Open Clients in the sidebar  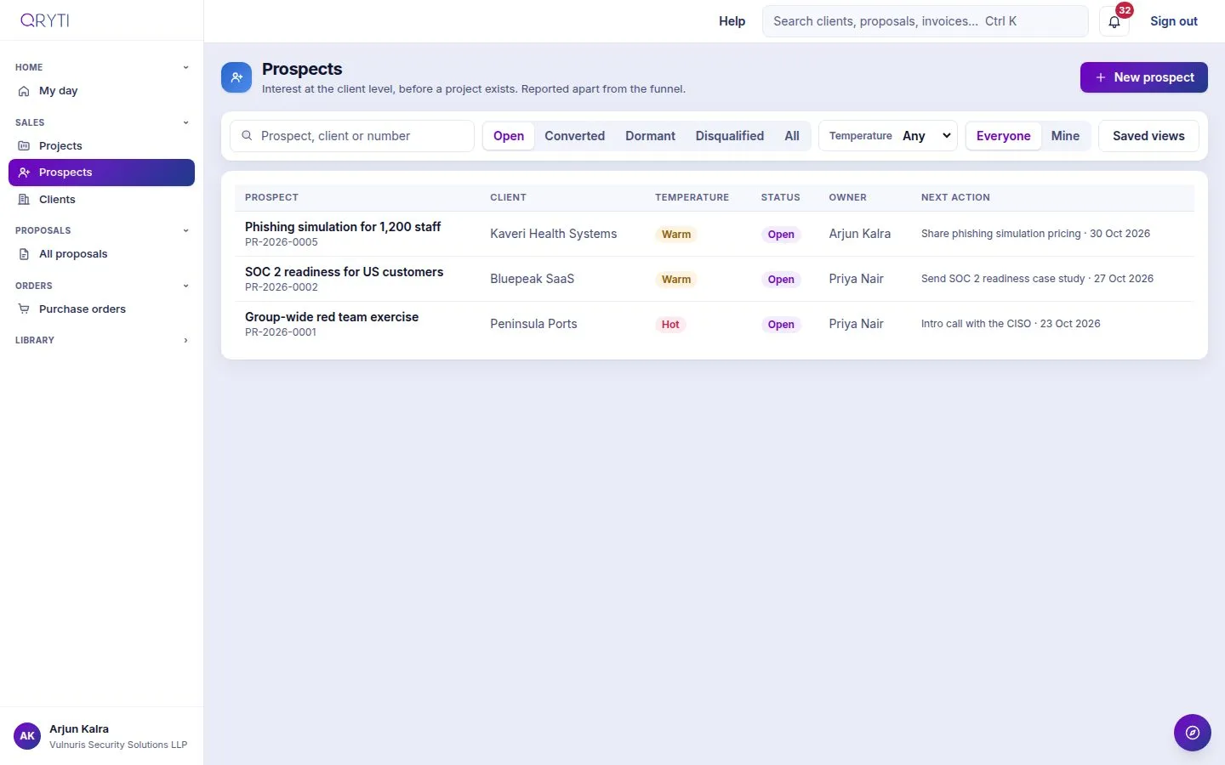(101, 200)
